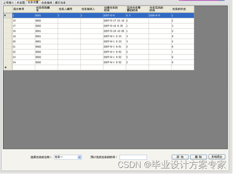Click the 2007-6-1 0:33 cell in row 20
This screenshot has height=174, width=233.
pyautogui.click(x=114, y=41)
